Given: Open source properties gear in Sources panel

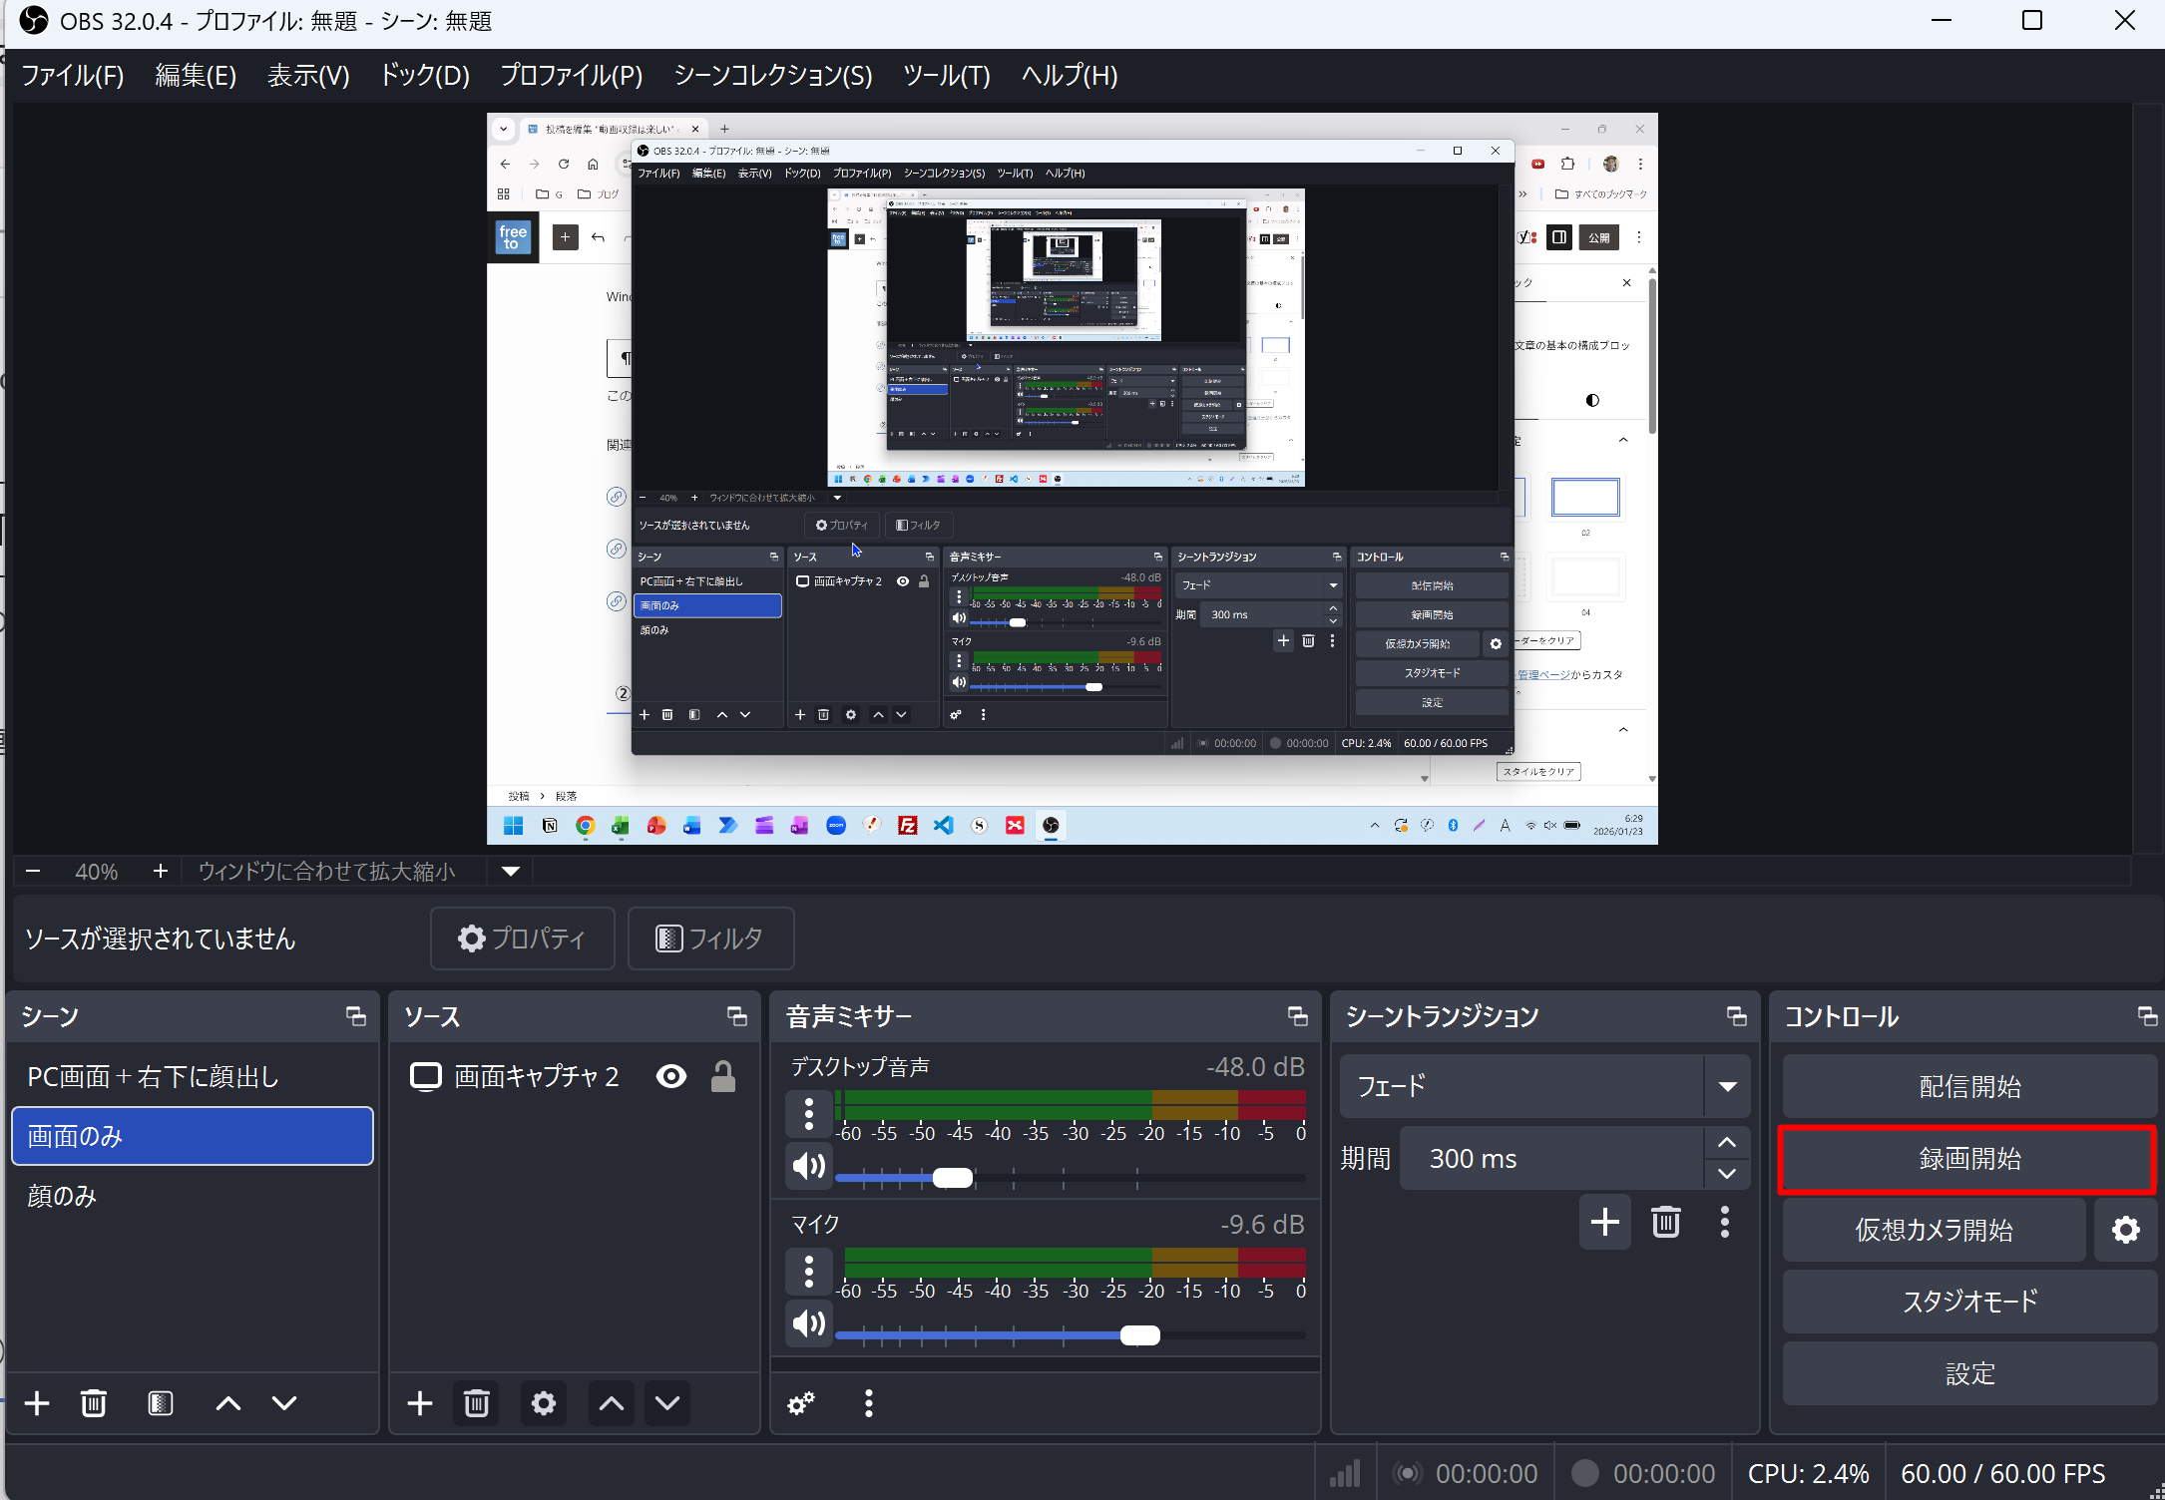Looking at the screenshot, I should 543,1403.
